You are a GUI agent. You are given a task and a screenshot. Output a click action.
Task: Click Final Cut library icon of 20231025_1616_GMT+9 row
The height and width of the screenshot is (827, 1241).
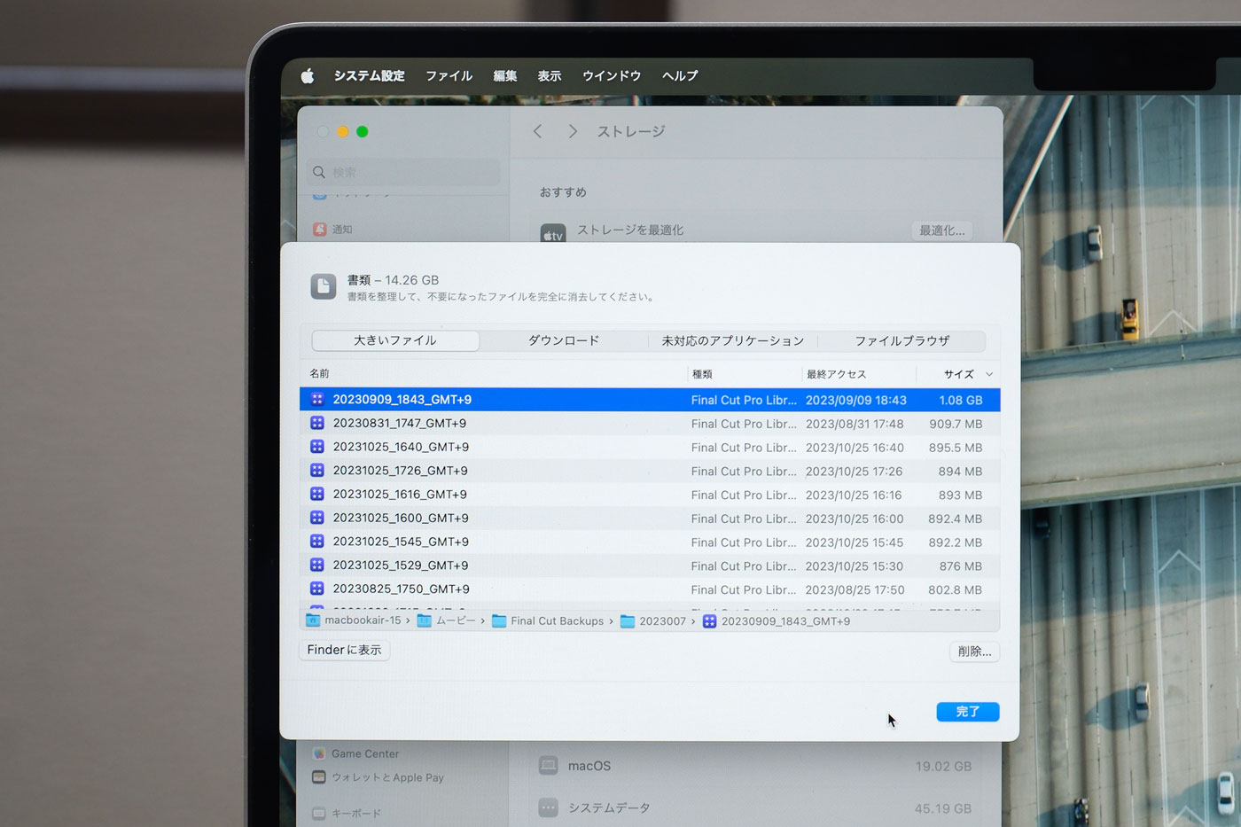point(317,494)
